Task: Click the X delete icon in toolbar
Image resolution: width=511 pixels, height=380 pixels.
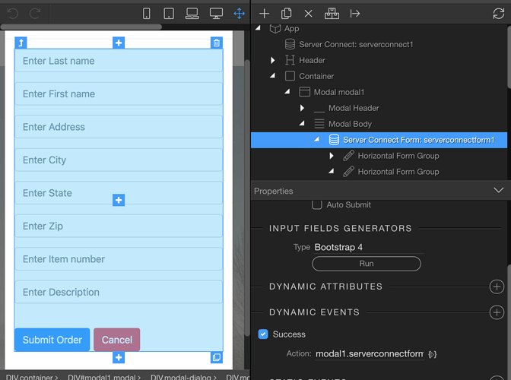Action: 308,14
